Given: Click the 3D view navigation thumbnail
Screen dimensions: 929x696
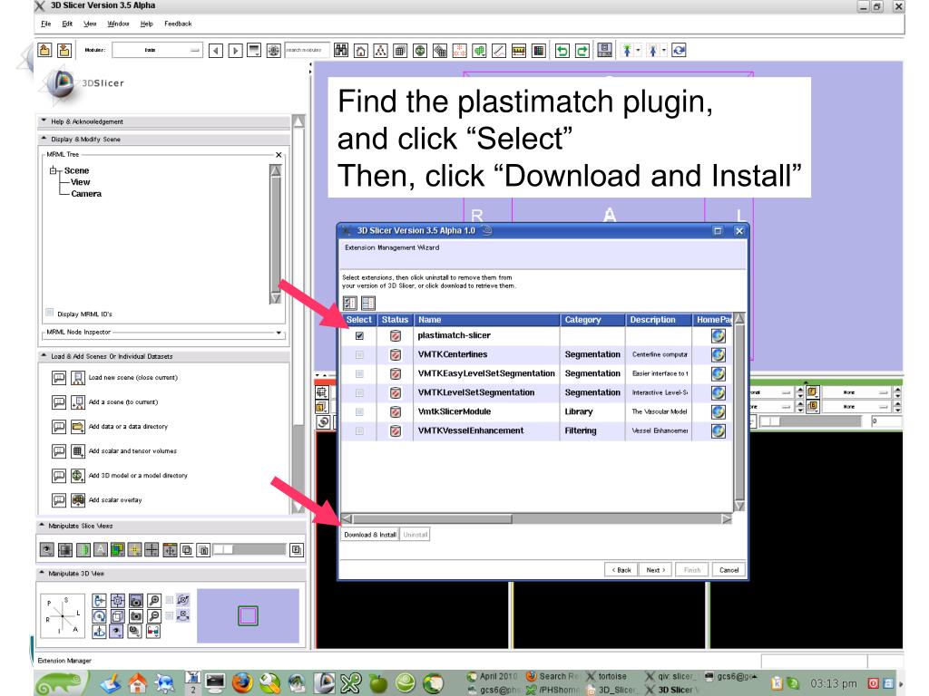Looking at the screenshot, I should click(248, 615).
